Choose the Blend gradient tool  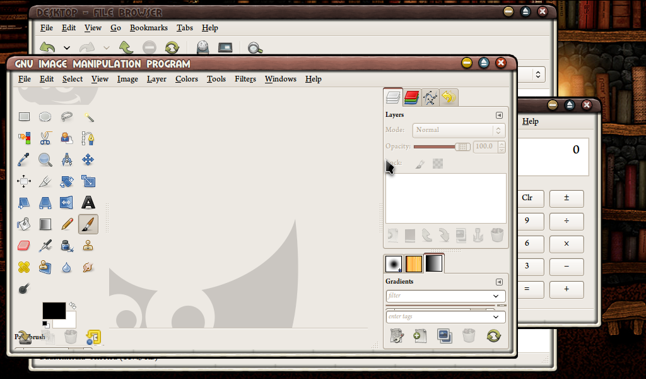pos(45,224)
